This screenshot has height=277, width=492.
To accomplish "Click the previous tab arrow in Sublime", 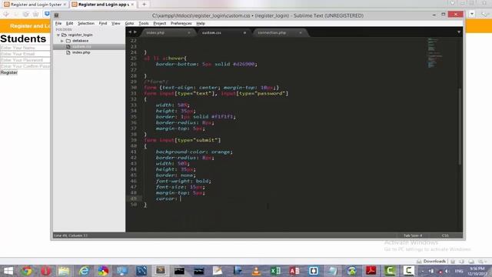I will click(130, 32).
